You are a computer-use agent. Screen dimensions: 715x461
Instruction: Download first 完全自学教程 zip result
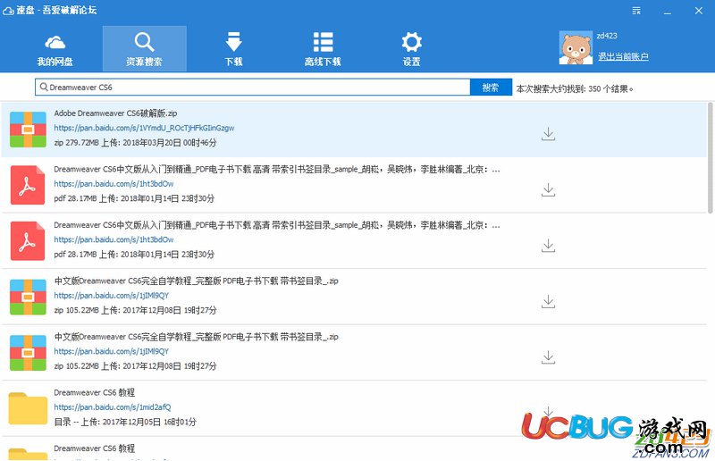point(548,301)
